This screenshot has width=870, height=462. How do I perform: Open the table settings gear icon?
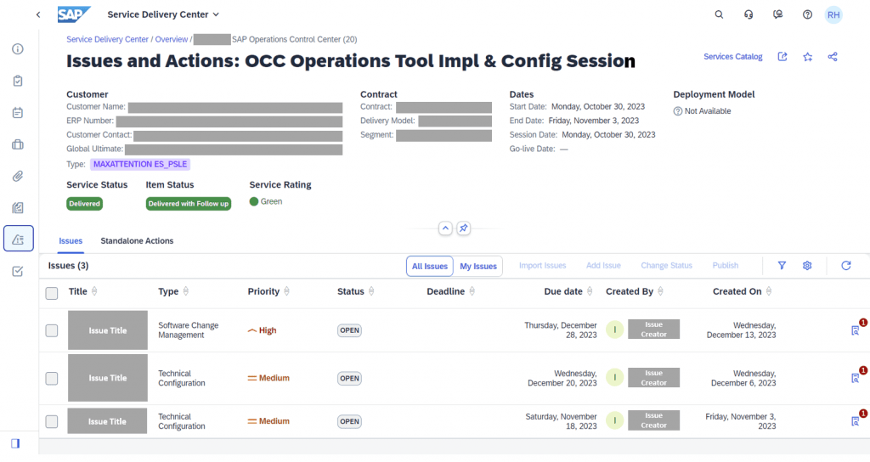[x=807, y=266]
